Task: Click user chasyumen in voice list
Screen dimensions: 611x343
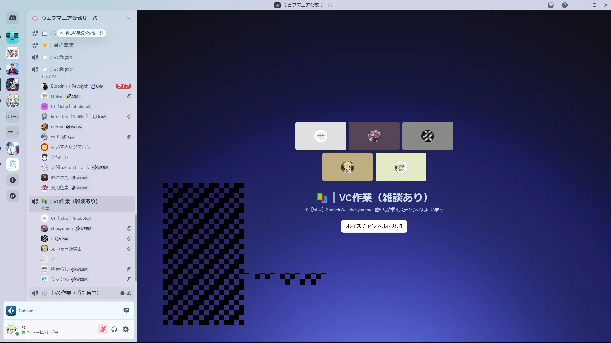Action: 62,228
